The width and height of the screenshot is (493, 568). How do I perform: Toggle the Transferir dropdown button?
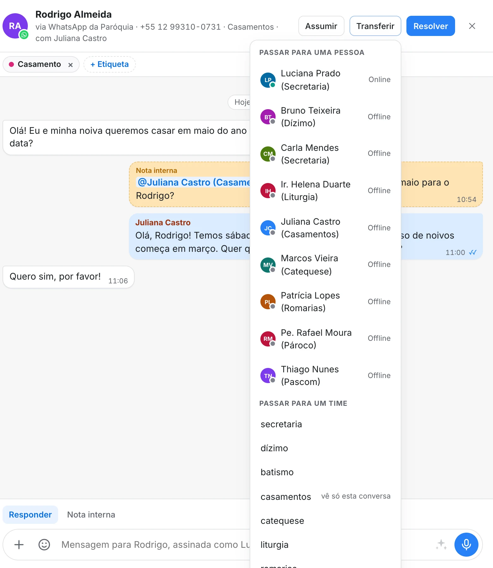click(375, 26)
